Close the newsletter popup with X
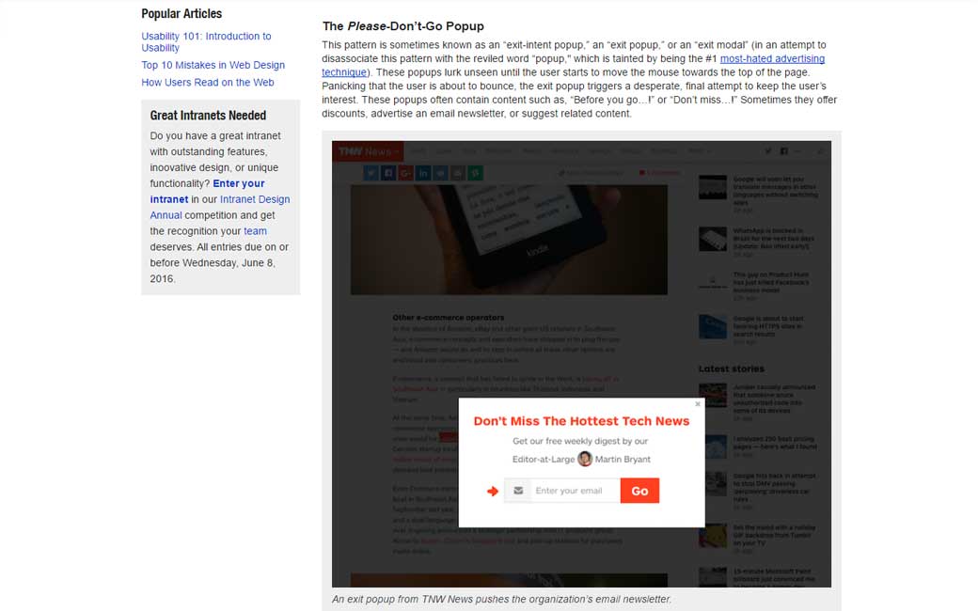The width and height of the screenshot is (978, 611). tap(698, 404)
